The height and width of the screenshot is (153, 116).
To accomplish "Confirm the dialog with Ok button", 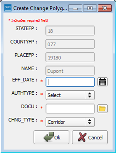I will pyautogui.click(x=51, y=137).
